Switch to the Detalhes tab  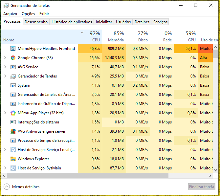pos(142,22)
